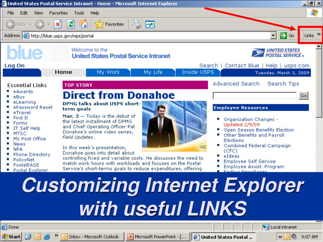Viewport: 323px width, 242px height.
Task: Click the Advanced Search link
Action: [x=236, y=84]
